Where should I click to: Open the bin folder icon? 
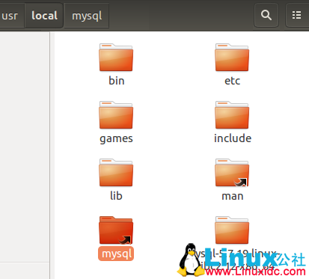pos(116,58)
